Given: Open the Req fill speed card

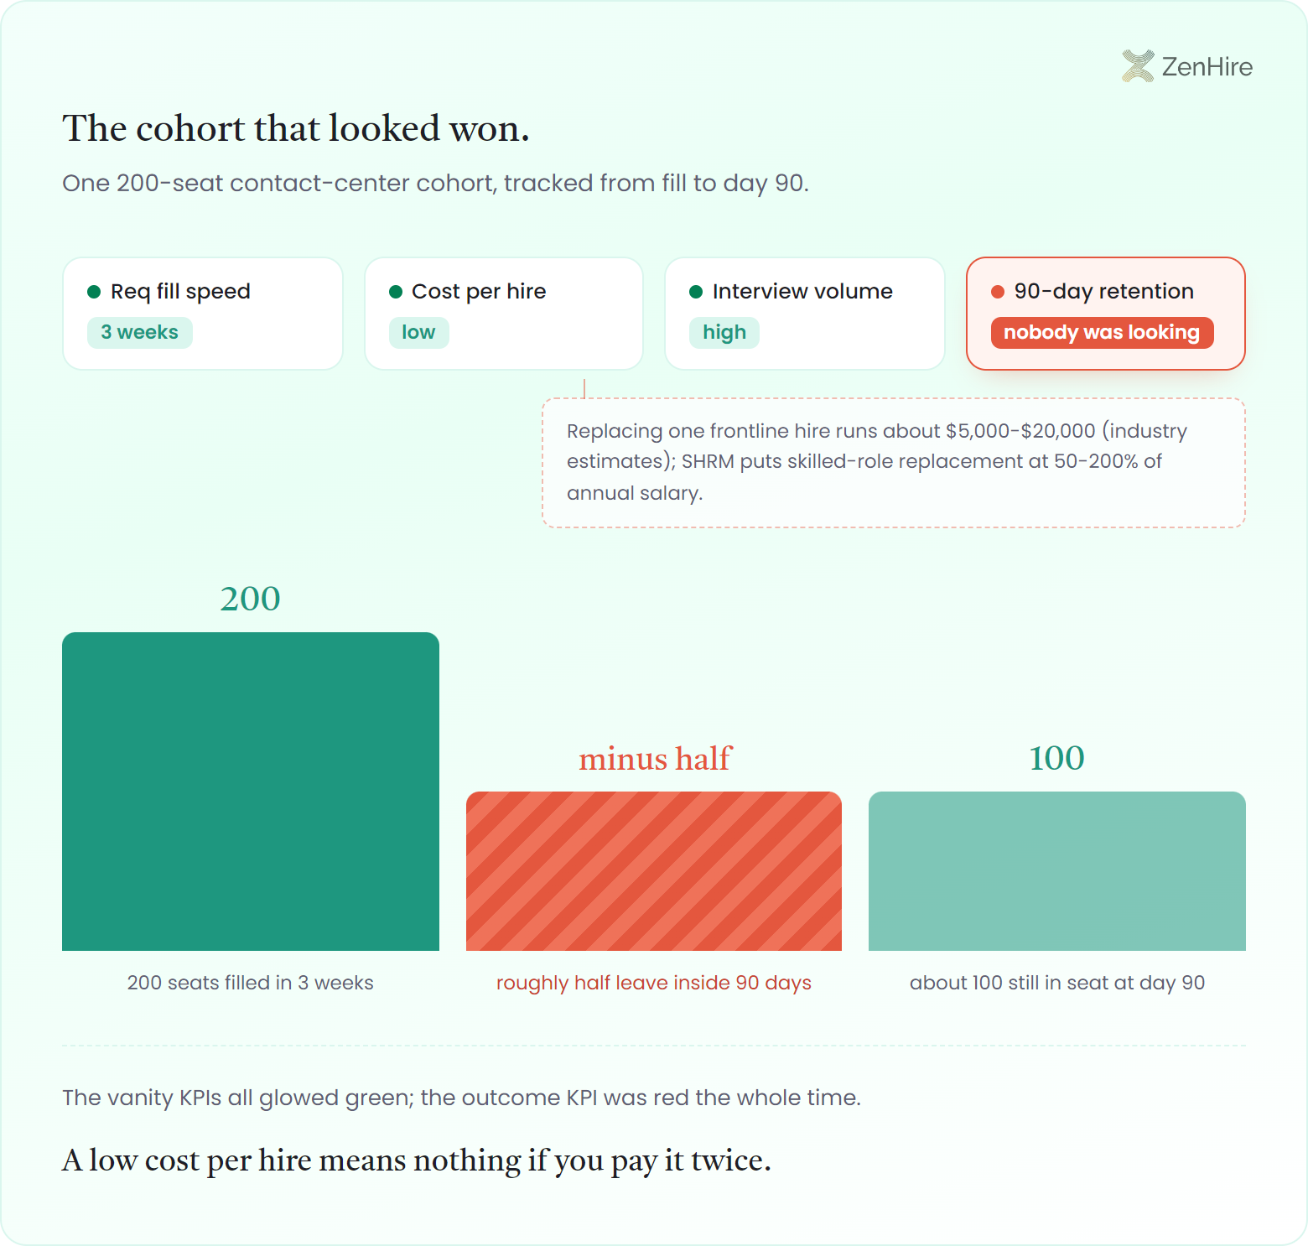Looking at the screenshot, I should 203,314.
